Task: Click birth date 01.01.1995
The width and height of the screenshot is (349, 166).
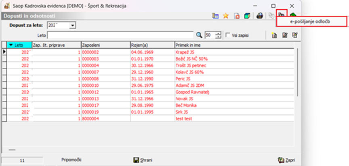Action: pos(142,112)
